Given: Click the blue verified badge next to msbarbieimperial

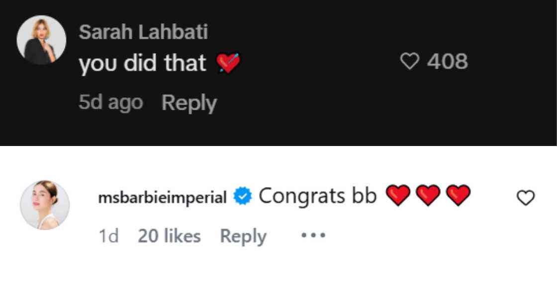Looking at the screenshot, I should [x=242, y=196].
